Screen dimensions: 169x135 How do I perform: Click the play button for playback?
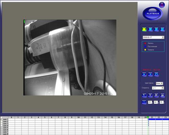144,74
